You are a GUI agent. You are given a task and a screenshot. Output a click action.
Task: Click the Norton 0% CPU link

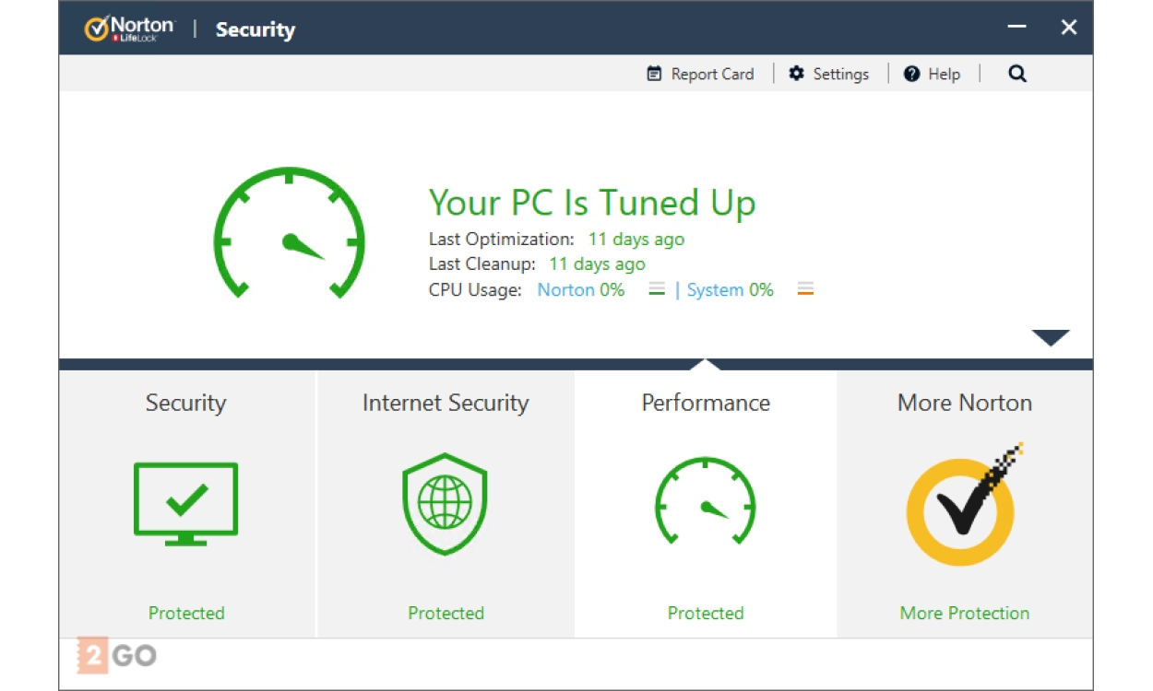(x=580, y=290)
